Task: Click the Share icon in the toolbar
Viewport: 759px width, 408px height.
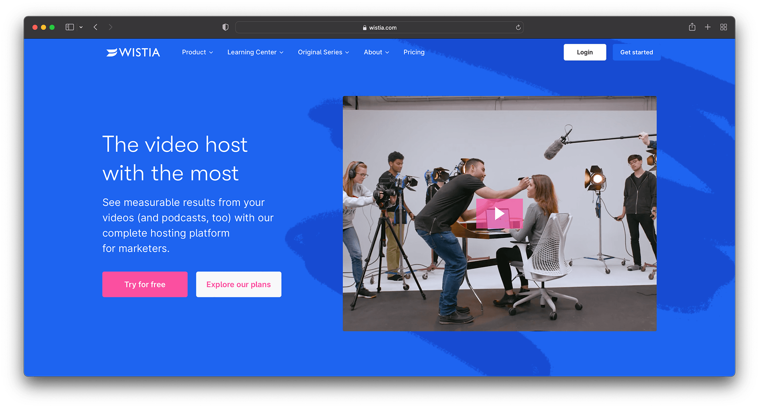Action: (692, 27)
